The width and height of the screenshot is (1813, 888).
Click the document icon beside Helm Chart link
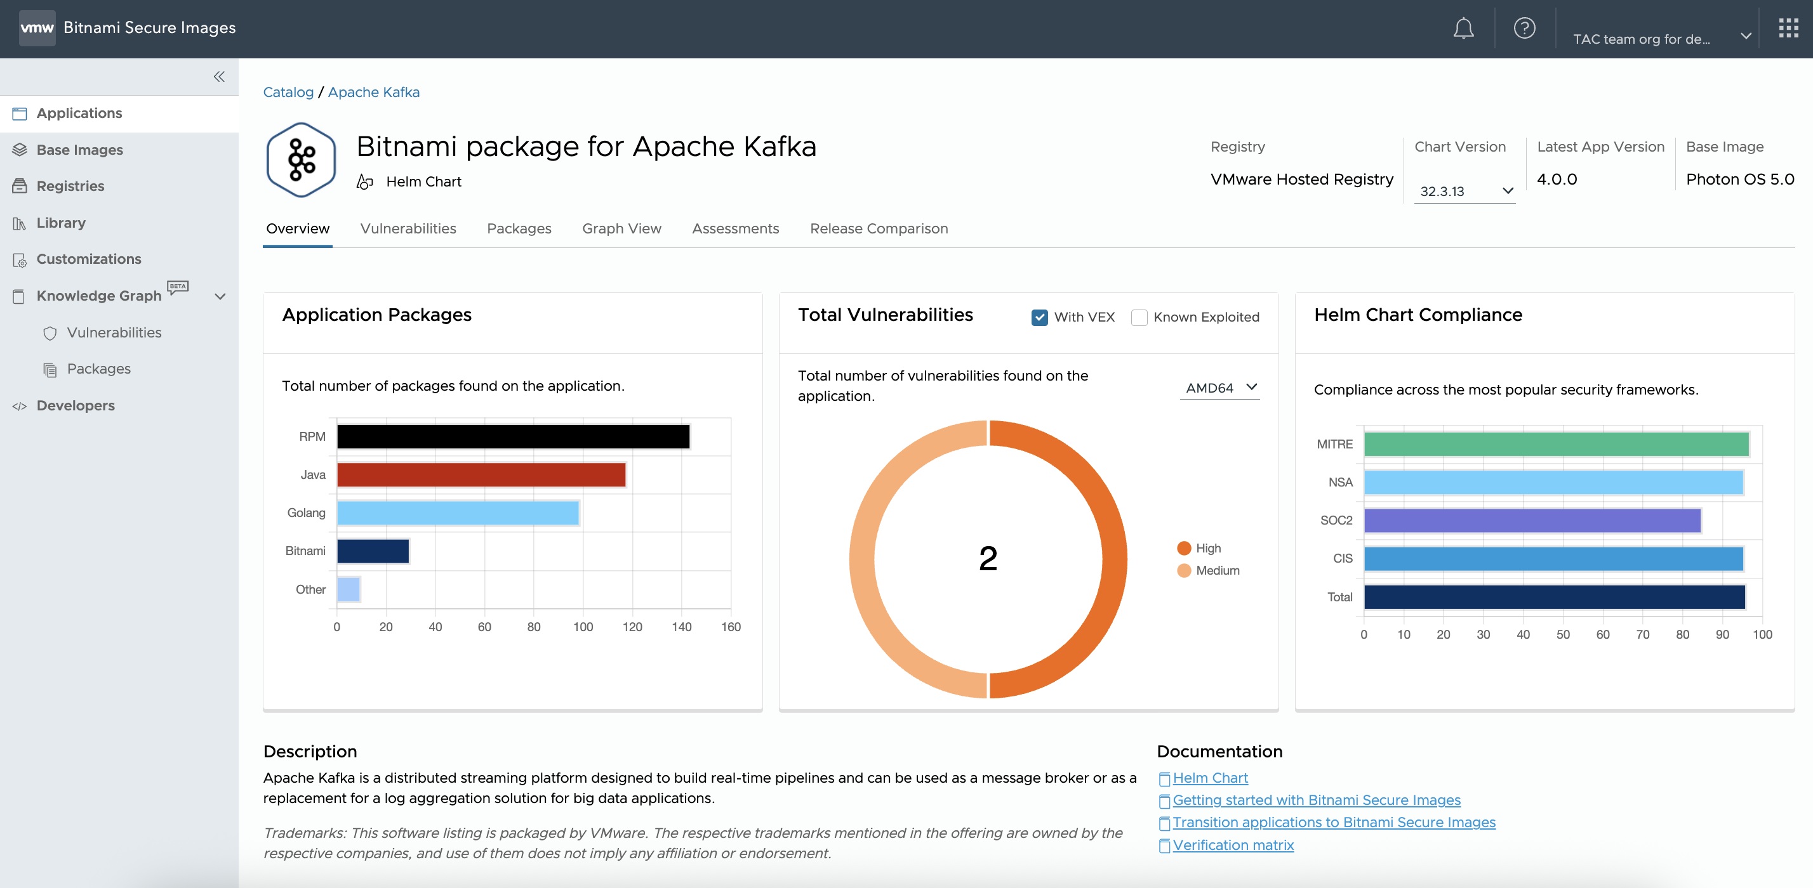tap(1164, 779)
